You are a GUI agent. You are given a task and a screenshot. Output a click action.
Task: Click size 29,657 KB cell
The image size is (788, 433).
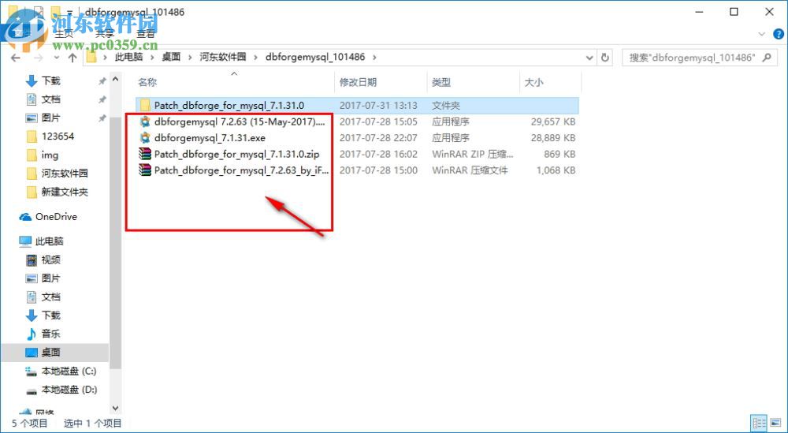[553, 121]
